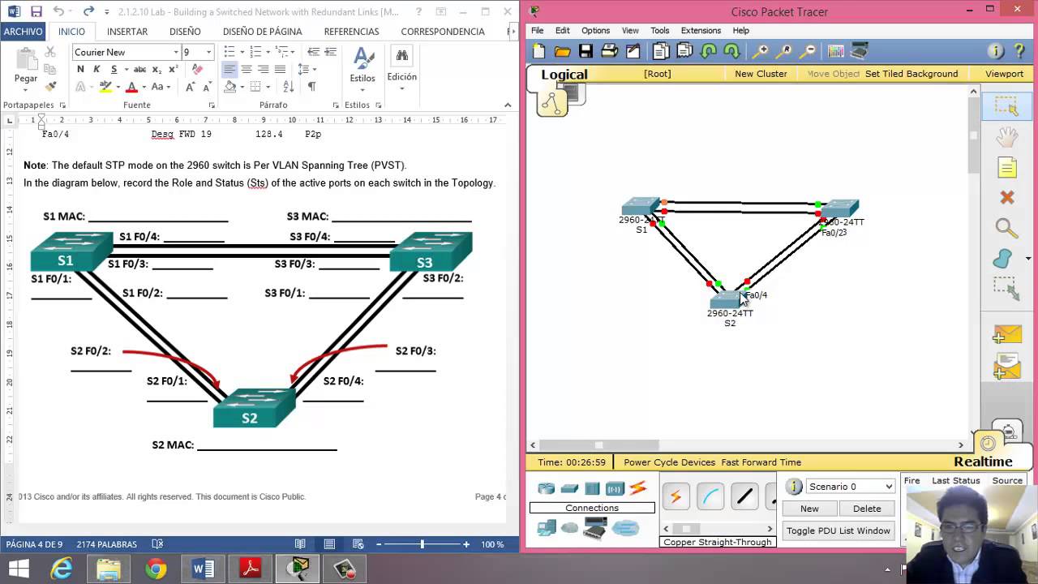Click Word zoom slider handle
Viewport: 1038px width, 584px height.
(x=422, y=544)
